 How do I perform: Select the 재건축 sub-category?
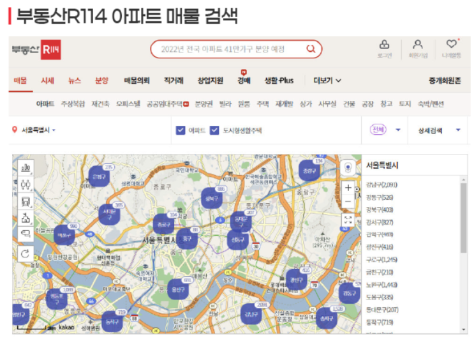pos(100,104)
